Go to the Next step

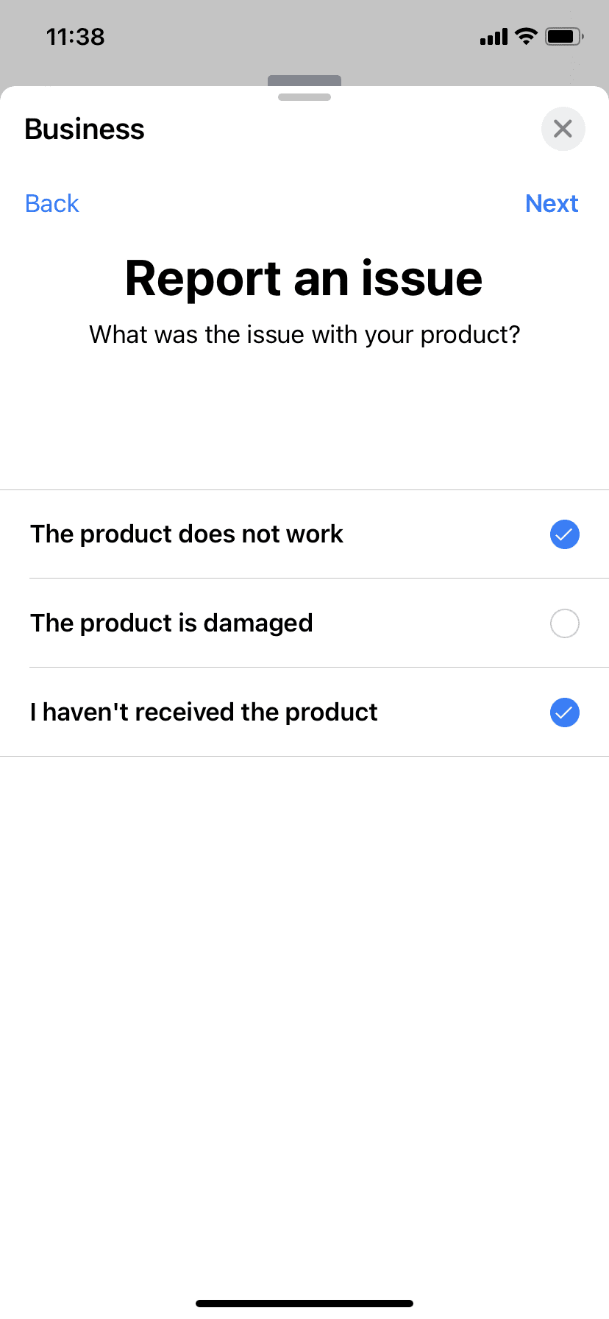point(552,203)
